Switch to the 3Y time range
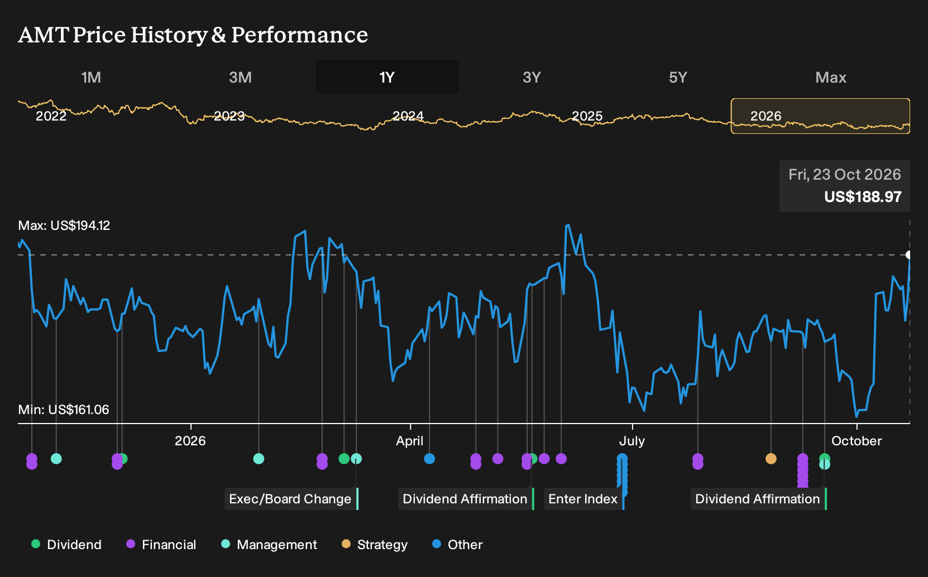Image resolution: width=928 pixels, height=577 pixels. [532, 77]
